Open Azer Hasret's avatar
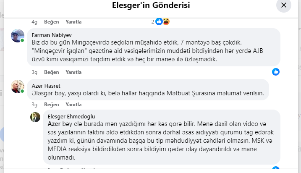The image size is (301, 173). coord(18,86)
